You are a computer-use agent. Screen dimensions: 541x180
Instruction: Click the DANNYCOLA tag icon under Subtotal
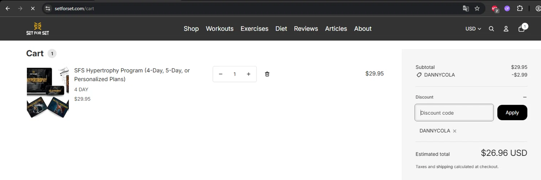tap(419, 75)
